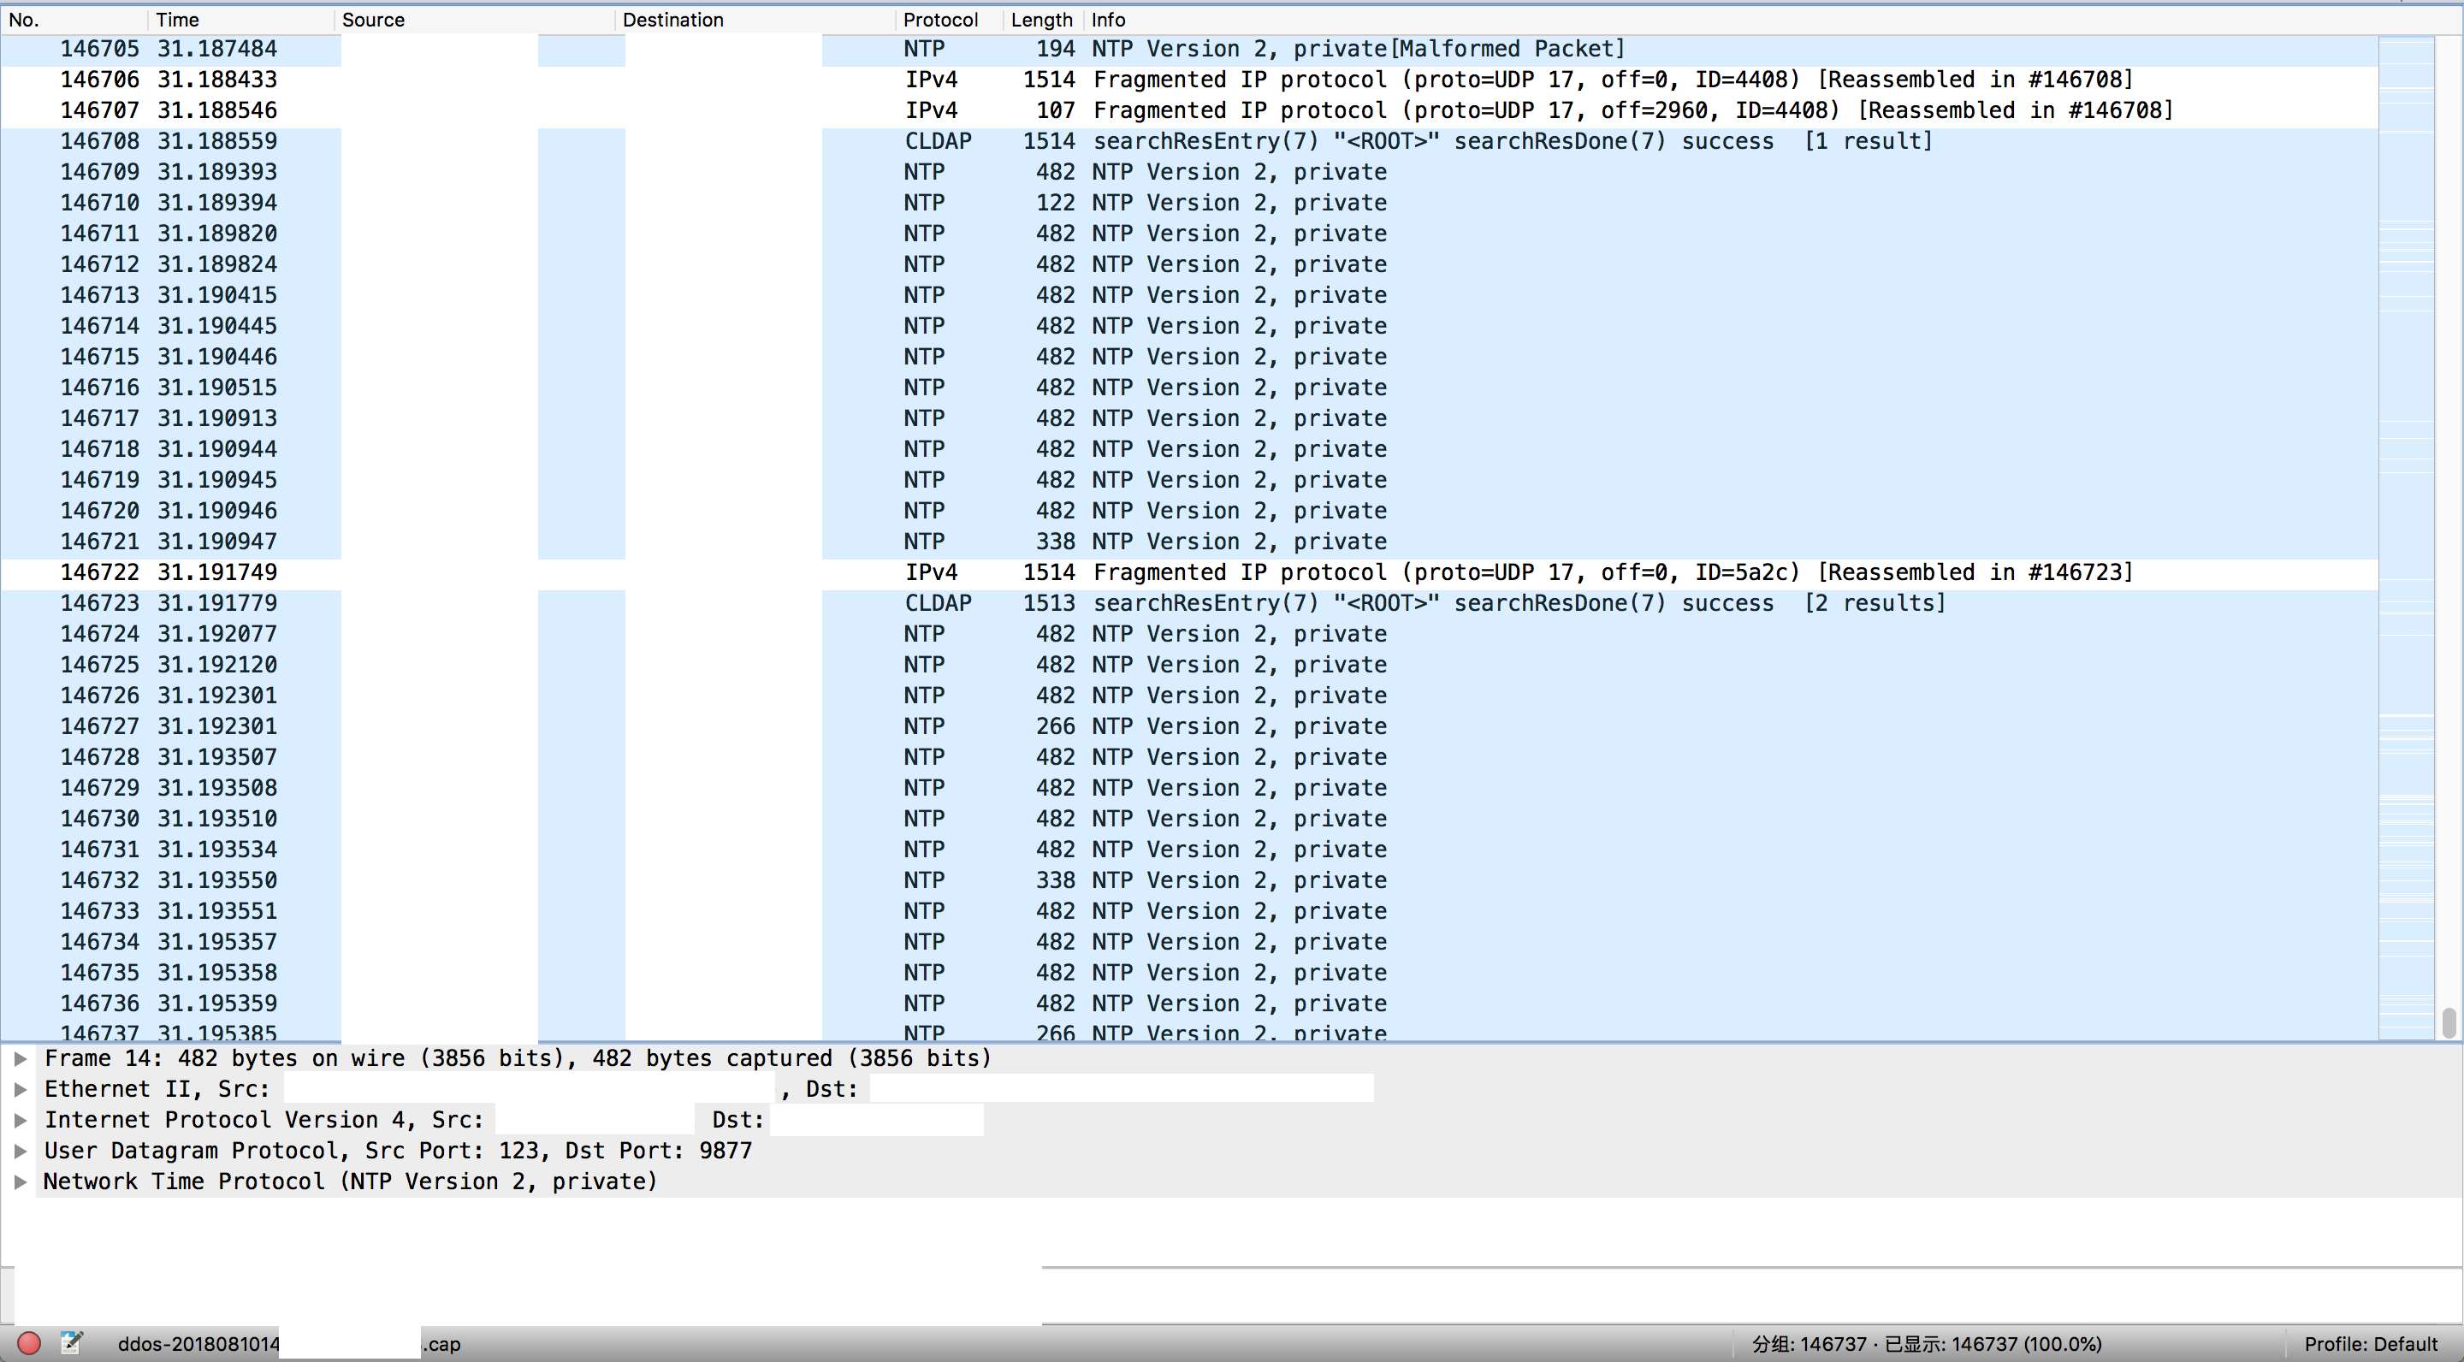Select CLDAP packet 146708 with 1 result
Screen dimensions: 2464x1362
coord(1189,140)
